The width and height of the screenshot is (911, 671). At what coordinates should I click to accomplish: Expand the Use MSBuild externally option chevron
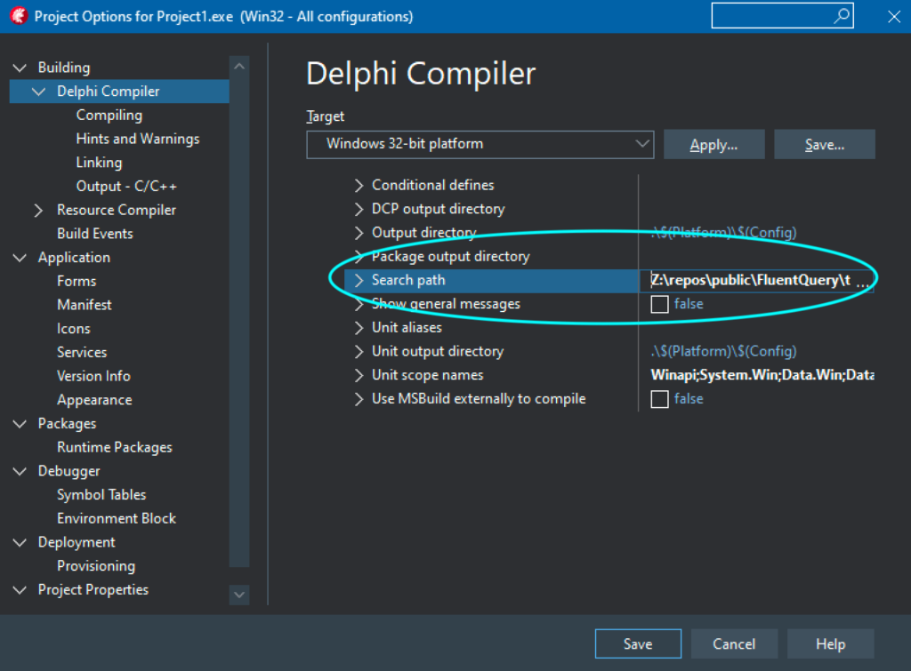click(359, 399)
